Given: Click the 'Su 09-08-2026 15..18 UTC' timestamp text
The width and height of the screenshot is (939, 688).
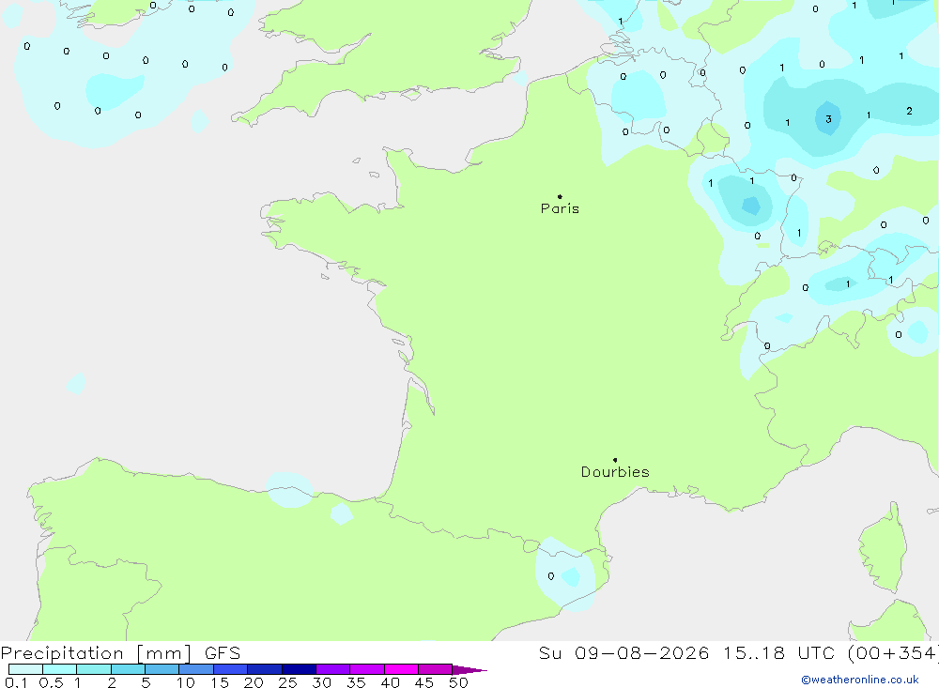Looking at the screenshot, I should pyautogui.click(x=687, y=653).
